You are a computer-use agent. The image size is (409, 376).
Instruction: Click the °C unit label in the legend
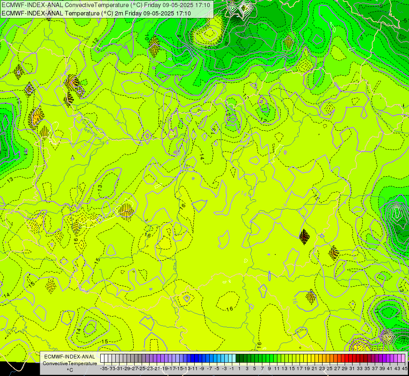coord(70,370)
